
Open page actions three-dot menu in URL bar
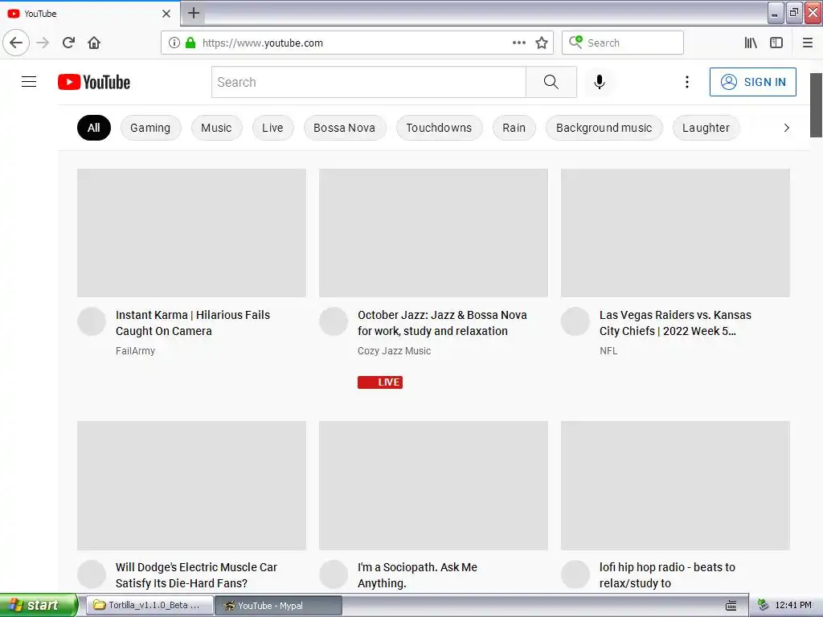tap(518, 43)
